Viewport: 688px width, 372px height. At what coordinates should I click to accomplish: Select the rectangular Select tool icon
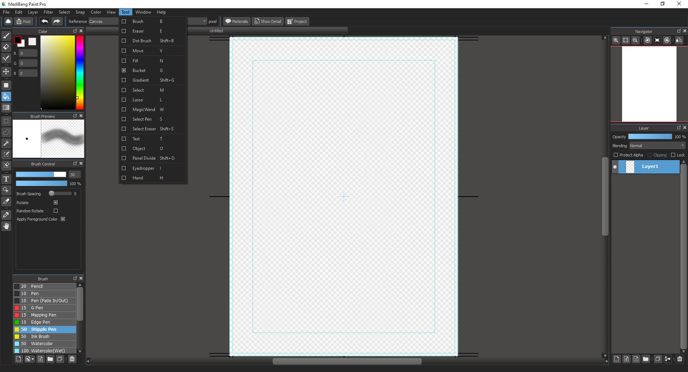[x=6, y=121]
